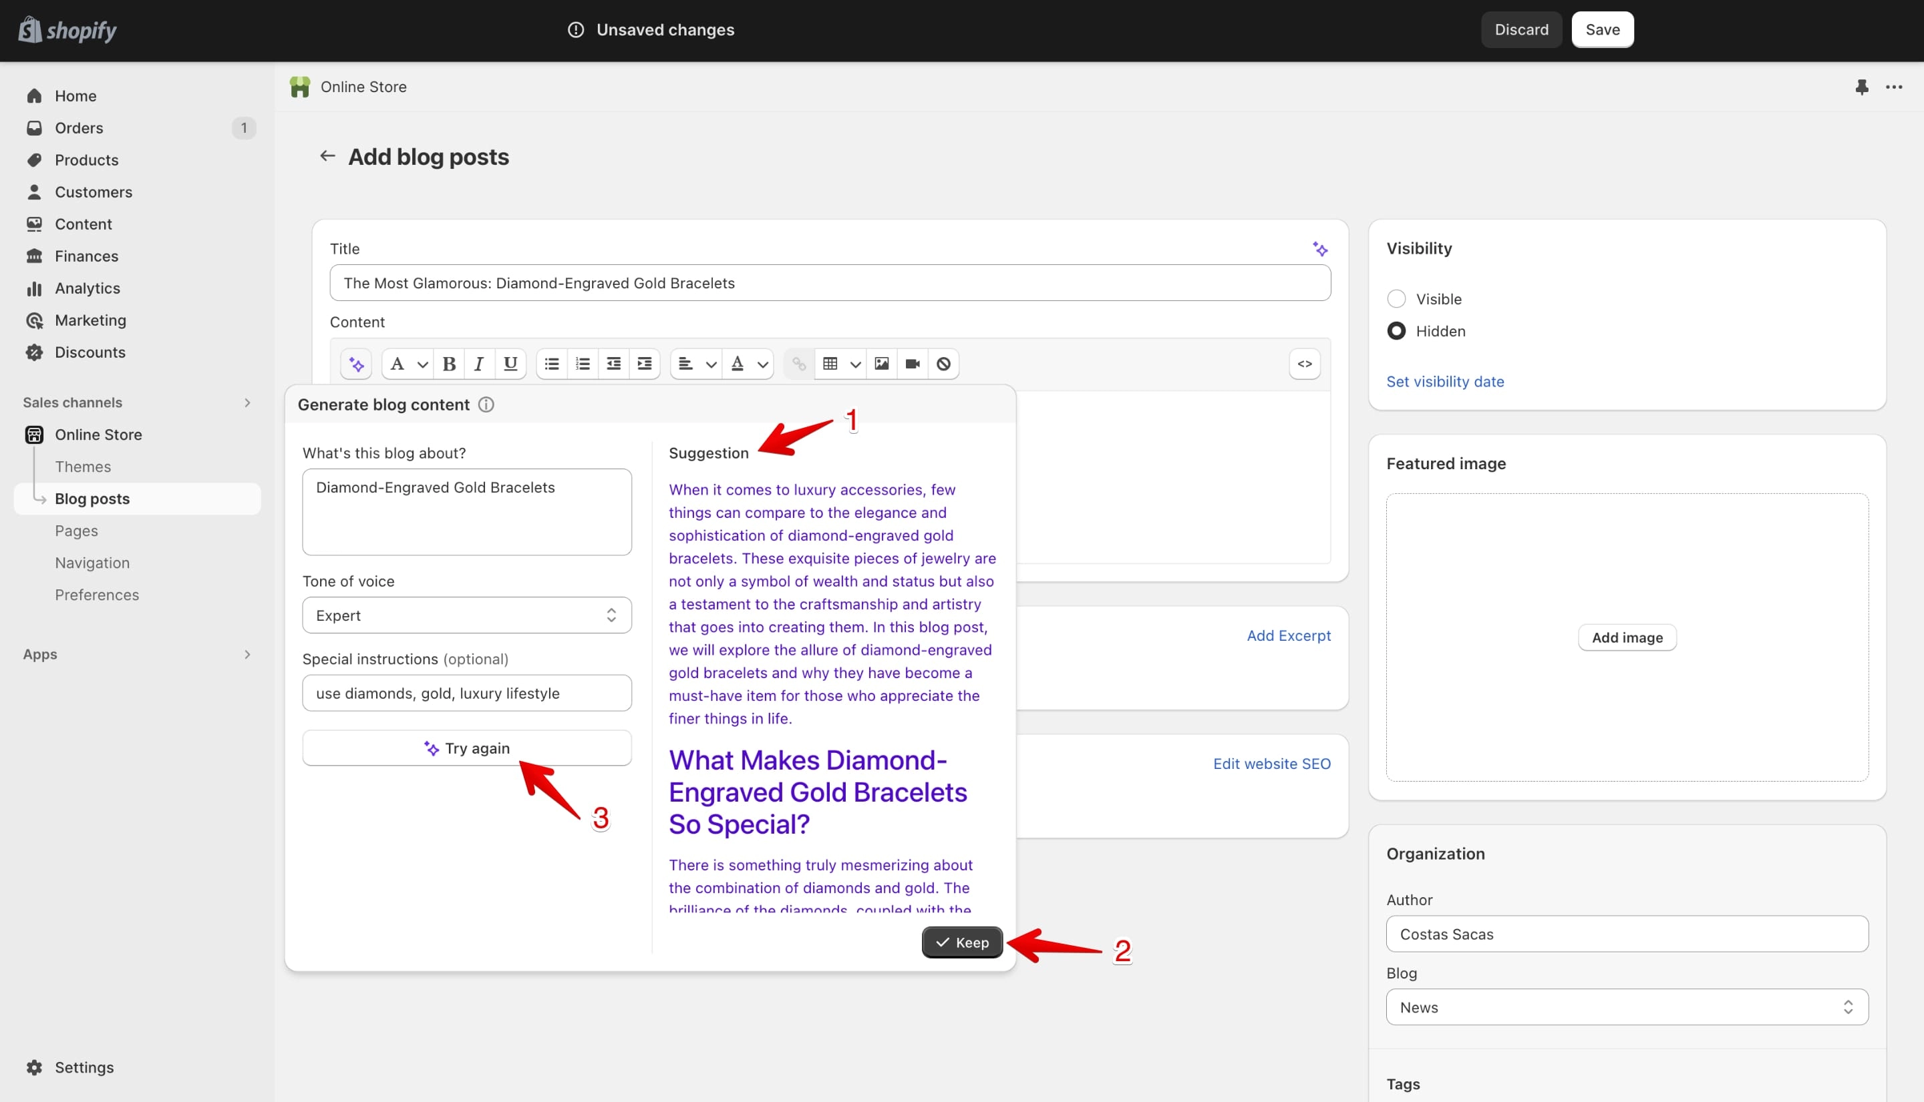Click Try again to regenerate content
This screenshot has height=1102, width=1924.
coord(466,748)
